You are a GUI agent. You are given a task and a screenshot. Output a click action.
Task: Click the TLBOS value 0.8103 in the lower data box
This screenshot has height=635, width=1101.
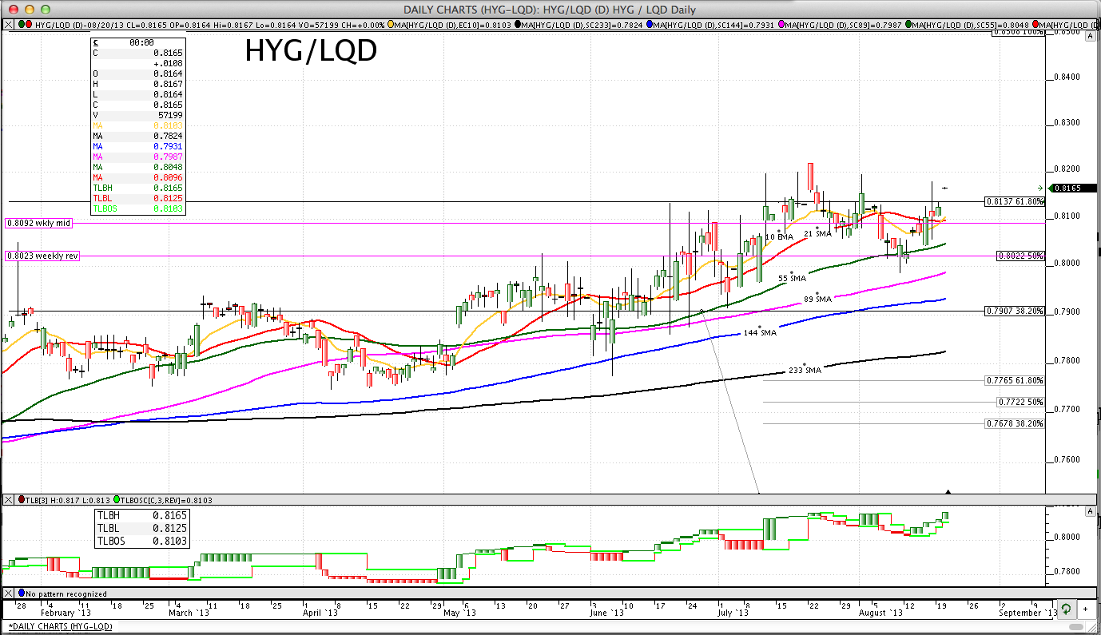(170, 542)
